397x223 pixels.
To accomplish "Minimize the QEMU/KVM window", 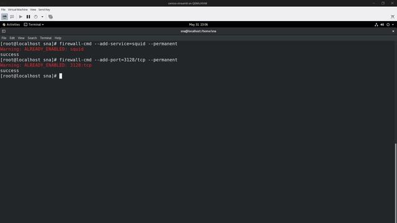I will click(373, 3).
